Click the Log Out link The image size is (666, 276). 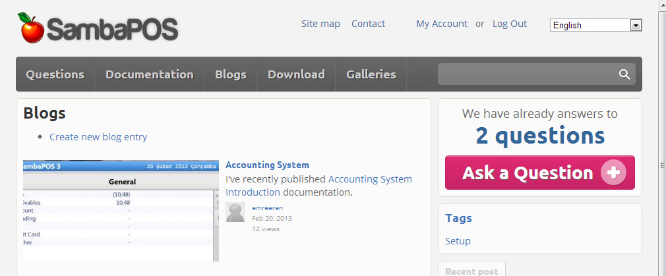coord(509,24)
